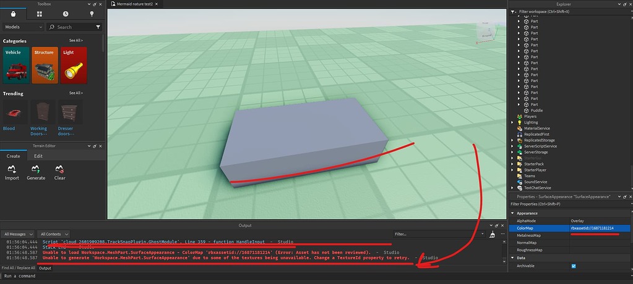Undock the Output panel with pop-out icon

[x=496, y=225]
